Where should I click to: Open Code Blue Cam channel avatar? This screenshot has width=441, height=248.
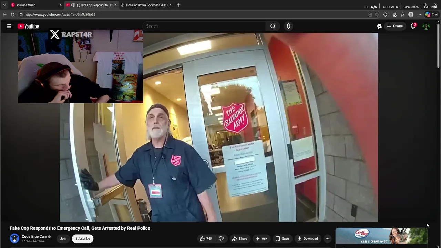pyautogui.click(x=14, y=238)
